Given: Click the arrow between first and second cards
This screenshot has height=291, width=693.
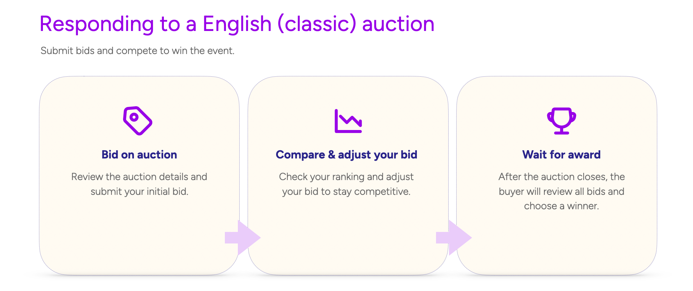Looking at the screenshot, I should point(243,238).
